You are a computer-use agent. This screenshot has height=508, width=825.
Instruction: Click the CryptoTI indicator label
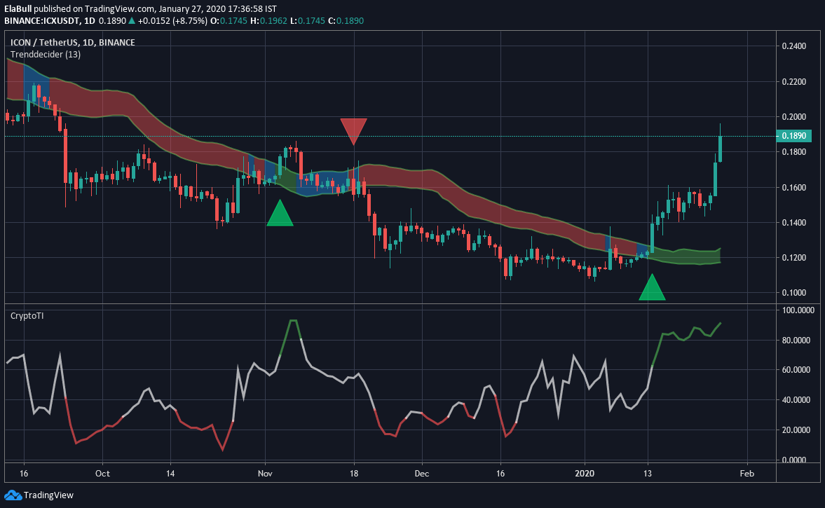(27, 315)
